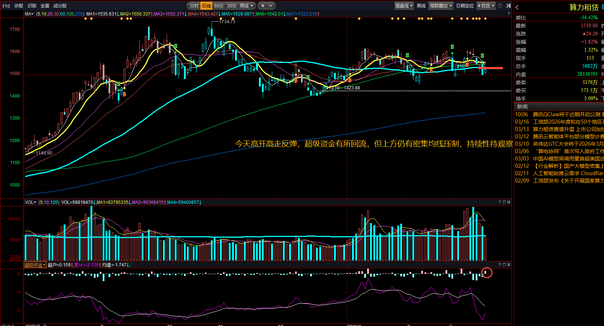Open help for the VOL indicator panel
Screen dimensions: 604x326
coord(500,202)
